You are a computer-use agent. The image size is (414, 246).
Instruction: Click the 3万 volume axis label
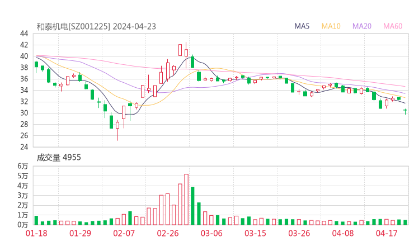[x=23, y=196]
